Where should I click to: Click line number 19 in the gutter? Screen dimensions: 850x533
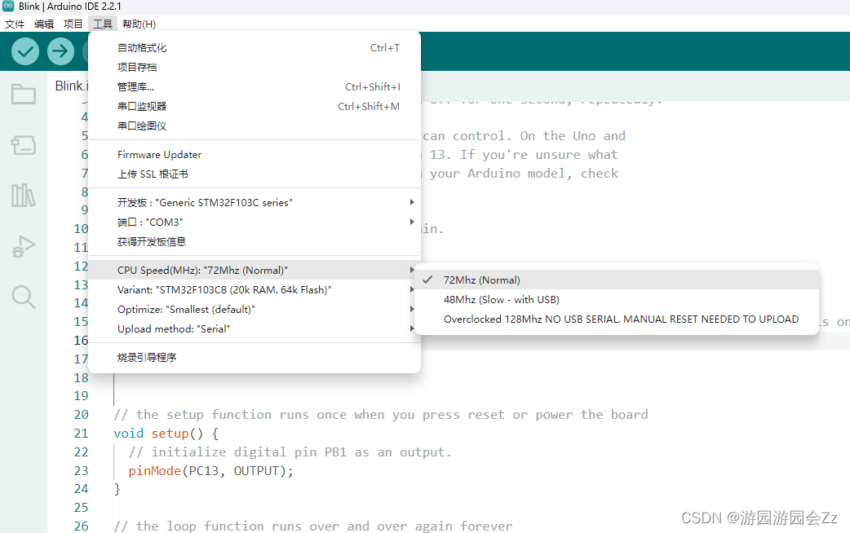point(82,396)
